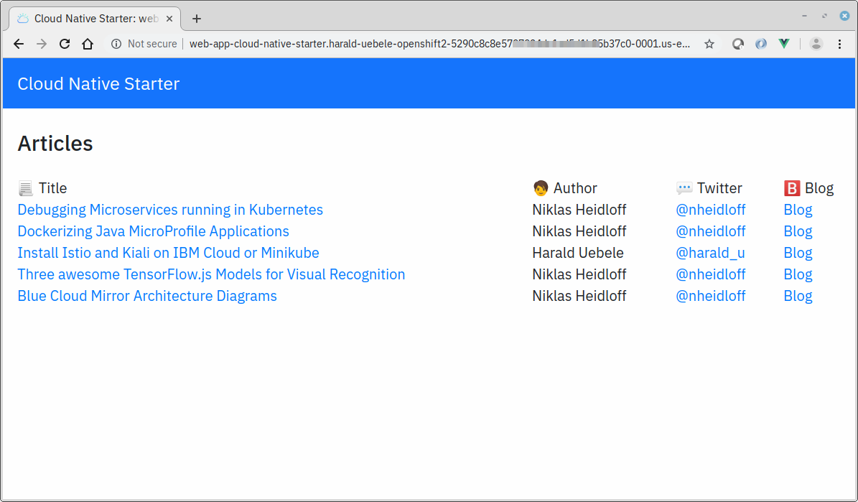This screenshot has width=858, height=502.
Task: Click the scroll emoji beside the Title header
Action: (x=25, y=188)
